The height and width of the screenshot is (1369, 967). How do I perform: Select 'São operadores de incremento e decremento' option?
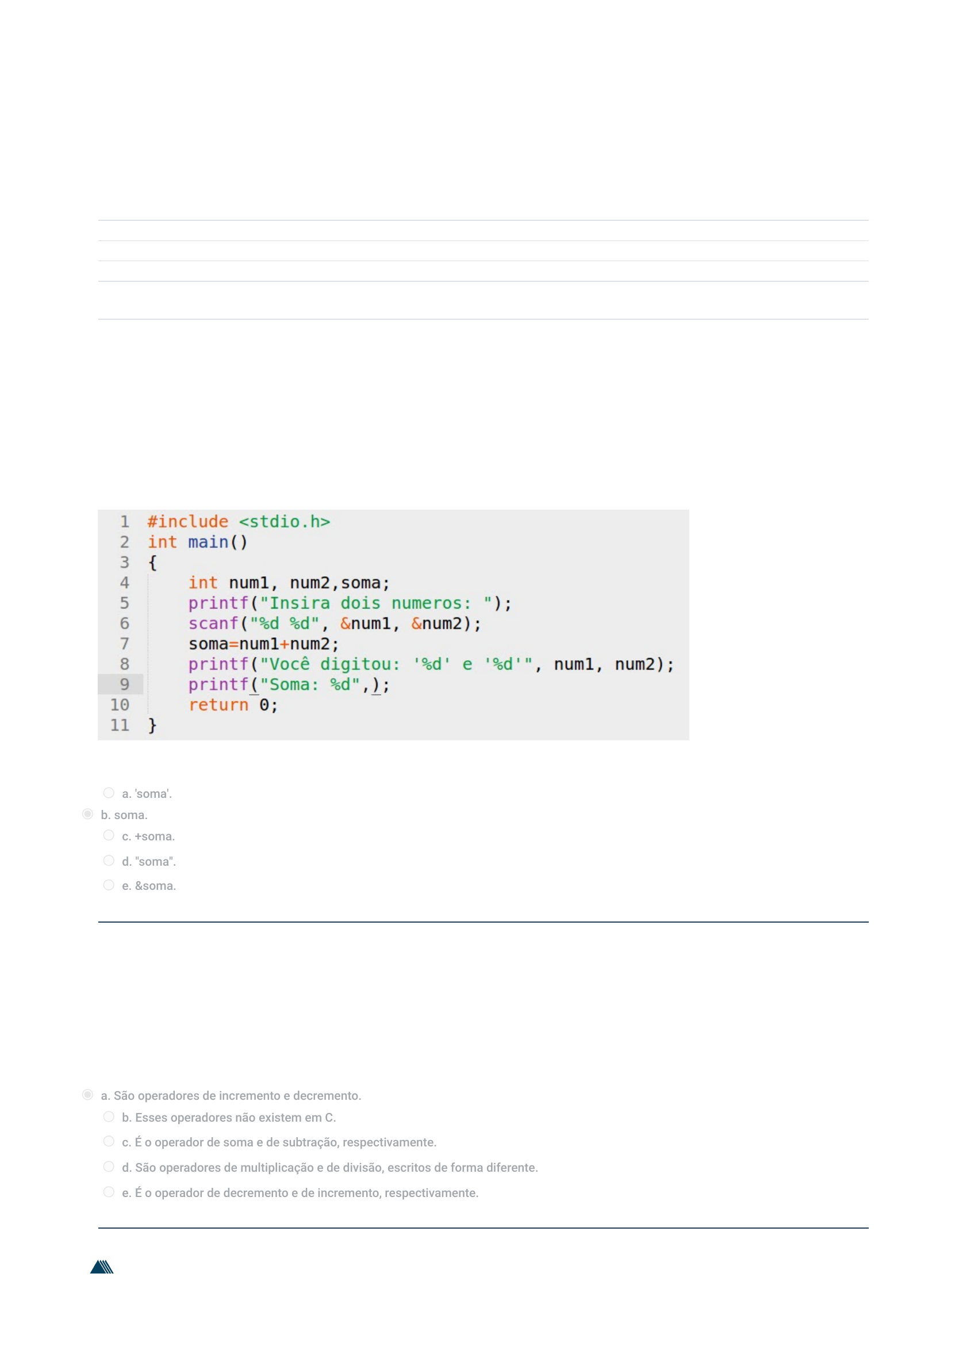coord(87,1095)
